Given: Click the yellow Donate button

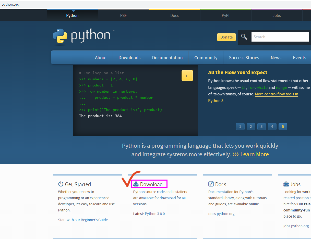Looking at the screenshot, I should (226, 37).
